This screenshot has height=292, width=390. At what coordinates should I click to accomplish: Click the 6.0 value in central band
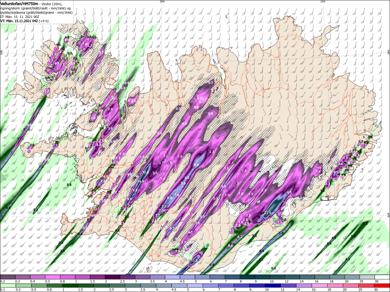pos(187,178)
